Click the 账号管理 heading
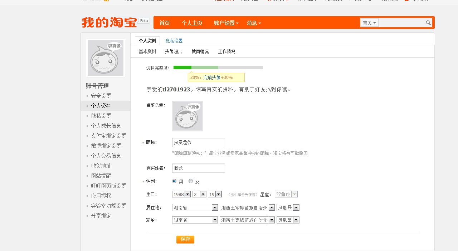The image size is (458, 251). (97, 86)
